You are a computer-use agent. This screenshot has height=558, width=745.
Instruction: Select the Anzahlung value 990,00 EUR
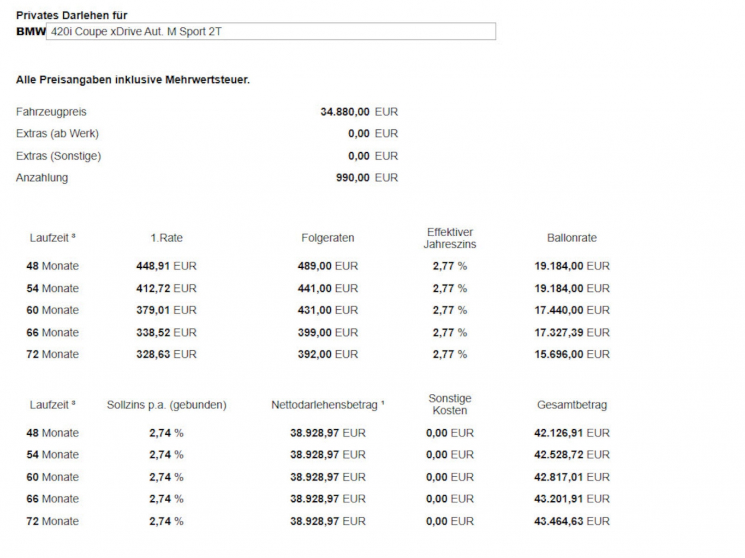[366, 178]
